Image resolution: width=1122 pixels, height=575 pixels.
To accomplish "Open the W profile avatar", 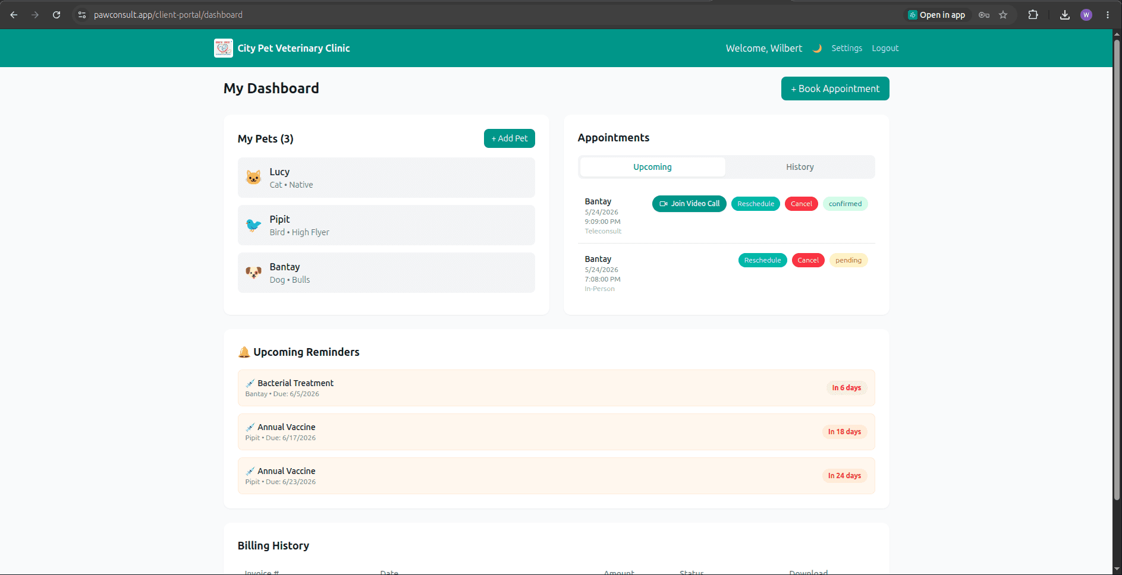I will coord(1086,15).
